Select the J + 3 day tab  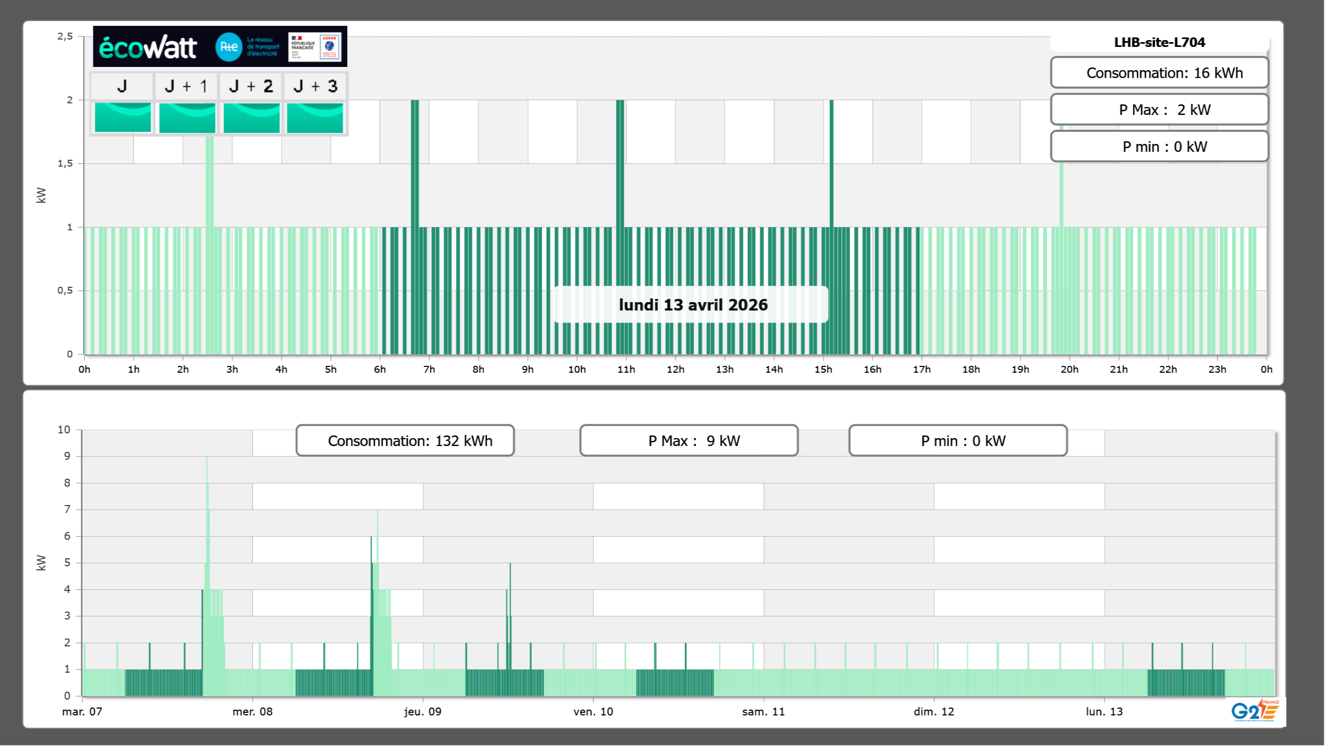point(315,86)
